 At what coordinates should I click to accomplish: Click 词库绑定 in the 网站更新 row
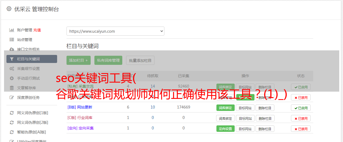(226, 108)
